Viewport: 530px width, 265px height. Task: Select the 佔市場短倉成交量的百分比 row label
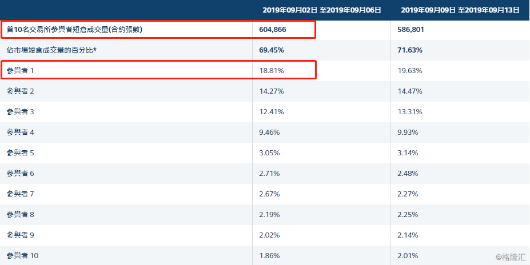51,50
